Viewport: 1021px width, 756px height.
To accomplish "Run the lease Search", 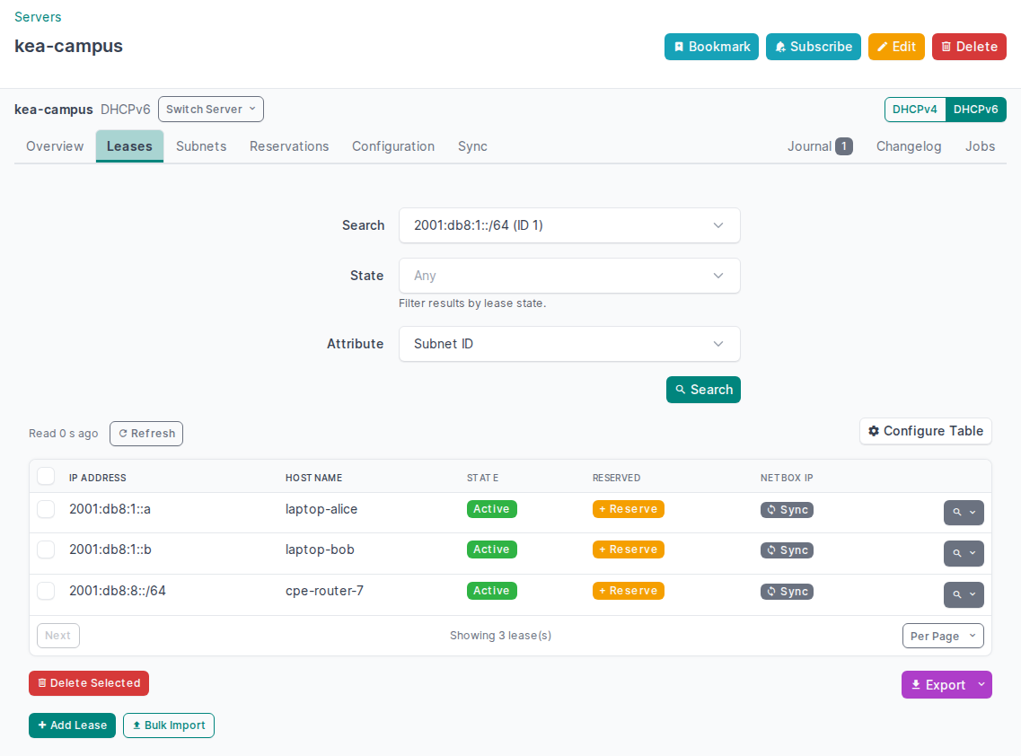I will pyautogui.click(x=703, y=390).
